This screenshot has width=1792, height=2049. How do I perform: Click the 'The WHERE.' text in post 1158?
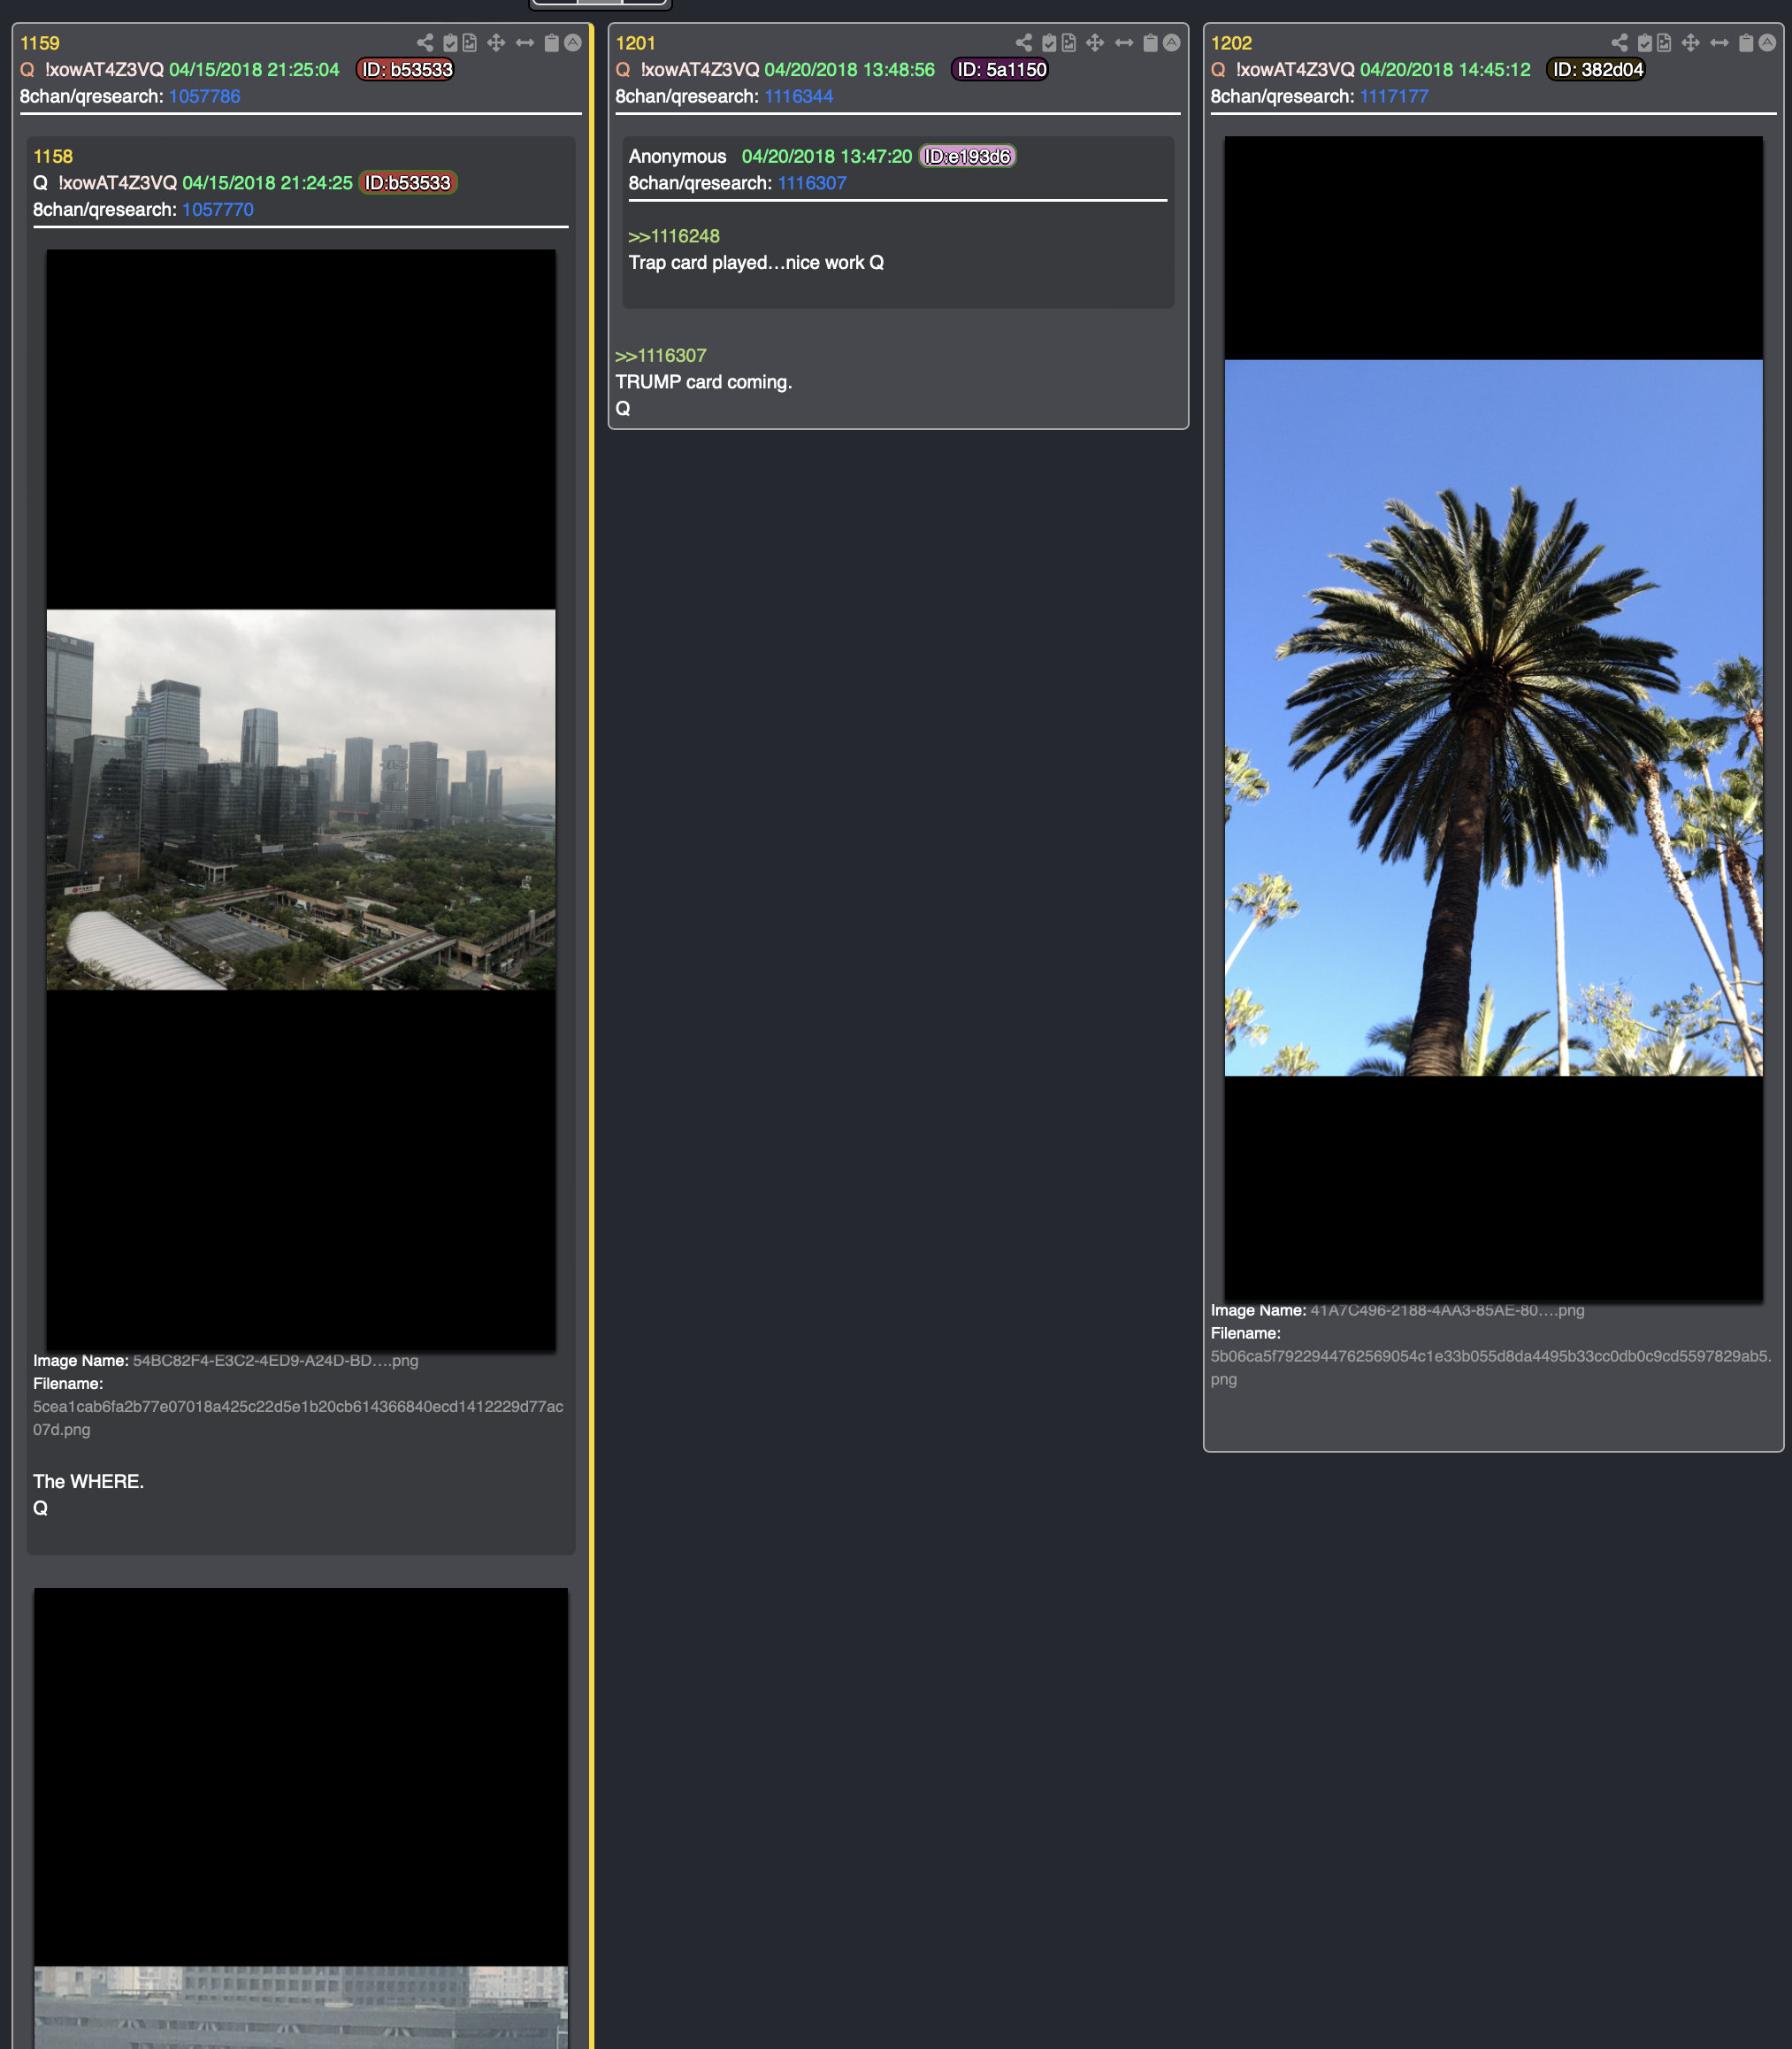89,1482
